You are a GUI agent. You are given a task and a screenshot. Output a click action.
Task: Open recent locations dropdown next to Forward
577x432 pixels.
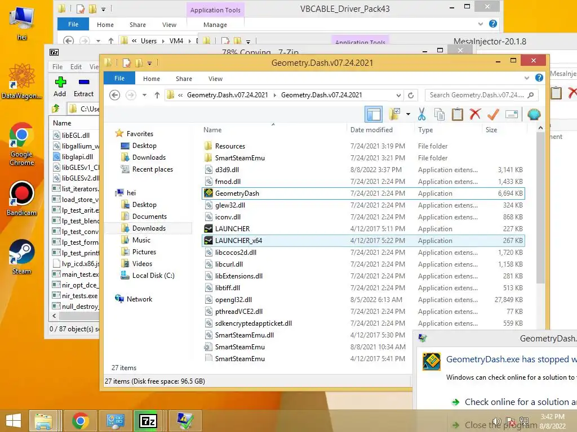point(145,95)
